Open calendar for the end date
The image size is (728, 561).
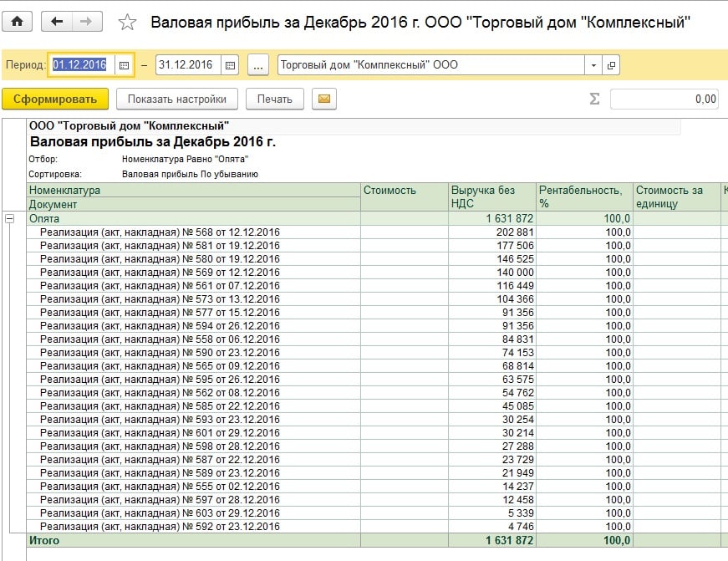coord(231,65)
